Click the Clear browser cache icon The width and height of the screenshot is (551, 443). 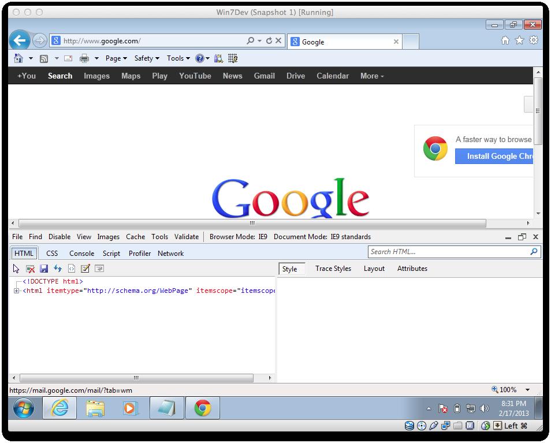tap(31, 269)
